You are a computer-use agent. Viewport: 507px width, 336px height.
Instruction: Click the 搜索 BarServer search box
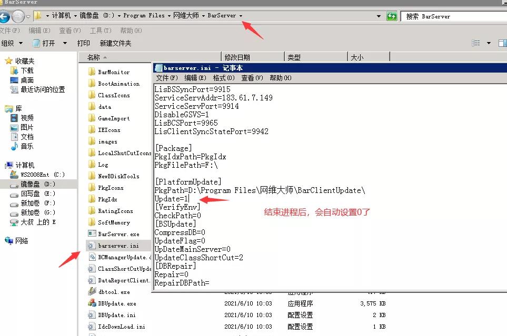pos(453,16)
